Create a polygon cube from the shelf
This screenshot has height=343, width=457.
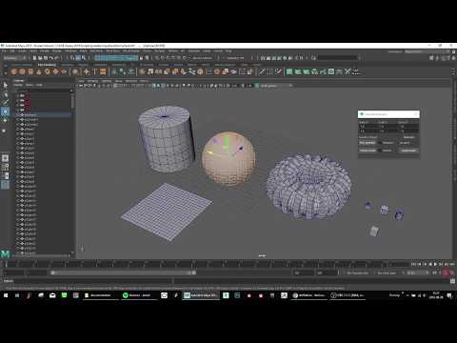pos(22,71)
